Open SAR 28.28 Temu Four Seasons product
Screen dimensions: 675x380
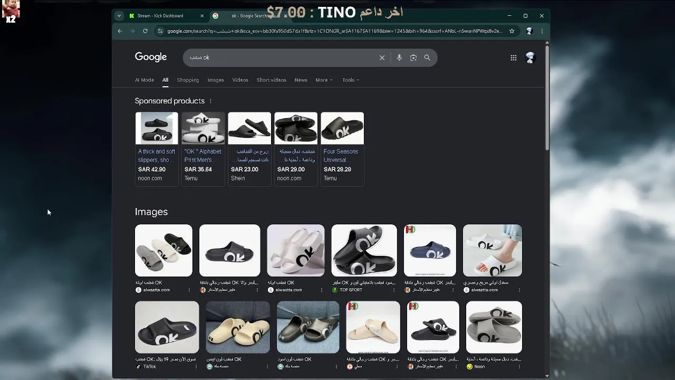click(342, 149)
